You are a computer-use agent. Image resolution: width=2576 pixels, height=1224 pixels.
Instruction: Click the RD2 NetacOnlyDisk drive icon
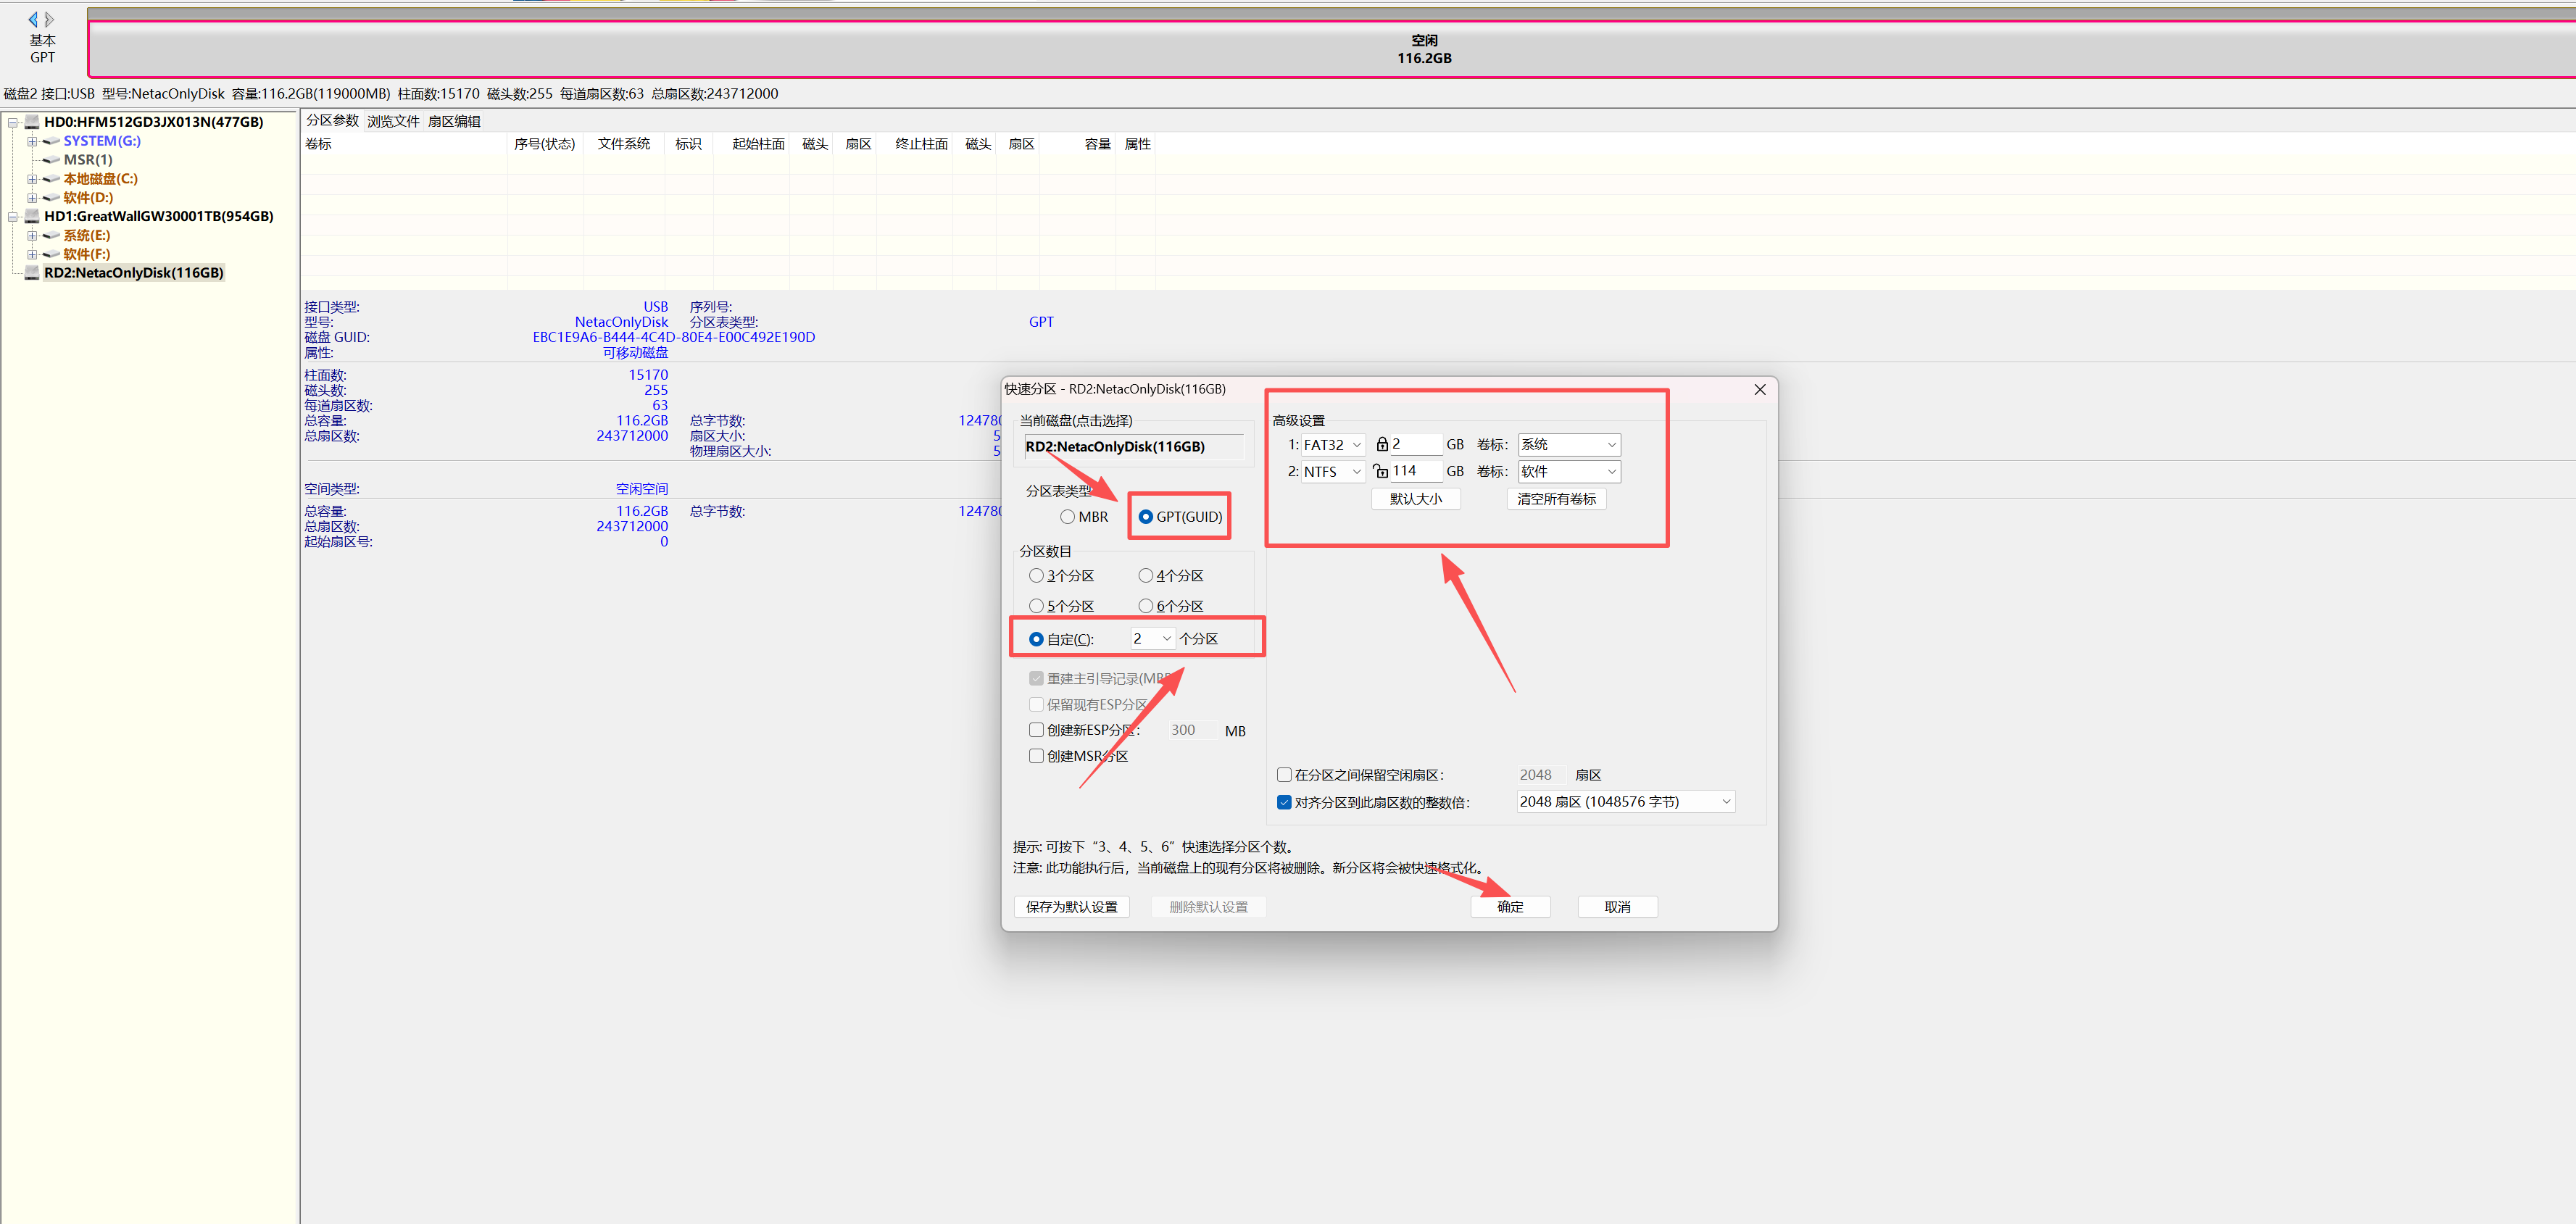click(32, 273)
